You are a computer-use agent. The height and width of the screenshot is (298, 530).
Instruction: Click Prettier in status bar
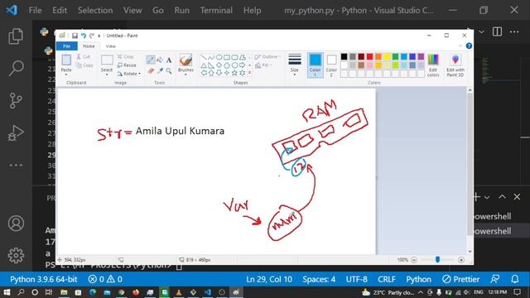pyautogui.click(x=461, y=279)
